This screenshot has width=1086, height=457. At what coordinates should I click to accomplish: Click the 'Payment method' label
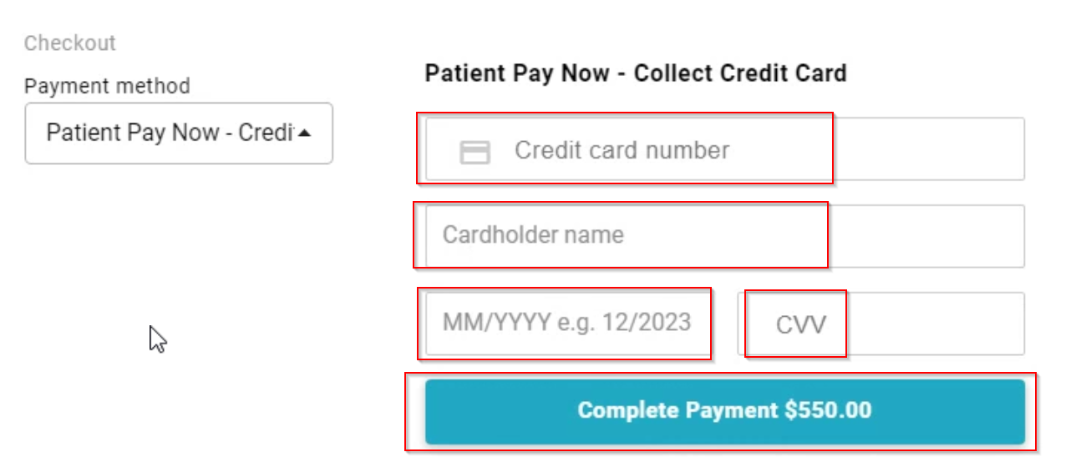coord(107,86)
